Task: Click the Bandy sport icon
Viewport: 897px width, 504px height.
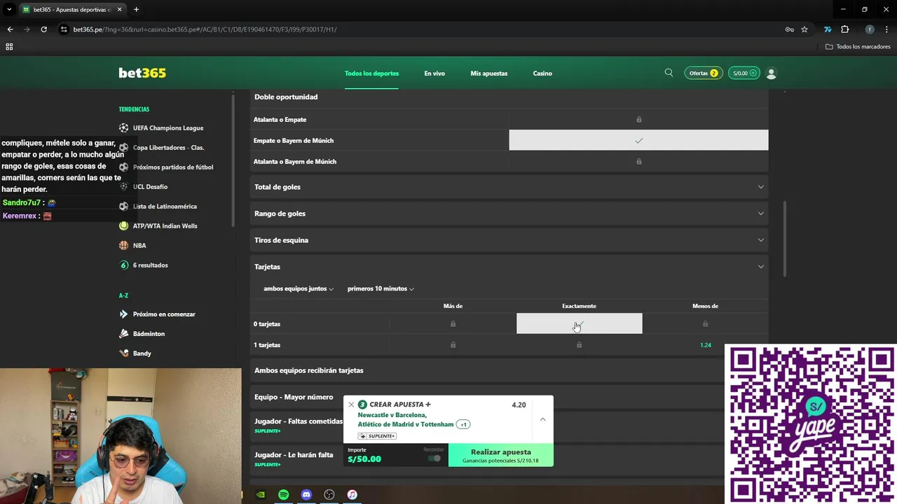Action: pos(124,353)
